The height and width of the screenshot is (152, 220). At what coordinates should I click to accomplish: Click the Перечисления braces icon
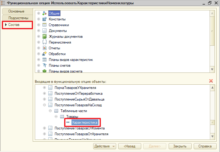click(x=44, y=42)
